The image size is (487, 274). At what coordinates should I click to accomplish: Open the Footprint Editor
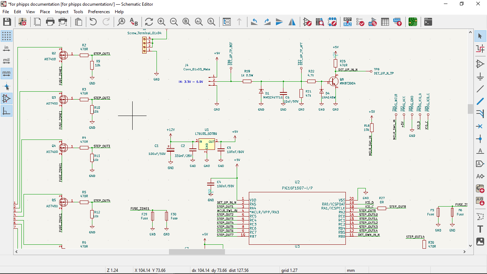pyautogui.click(x=332, y=22)
